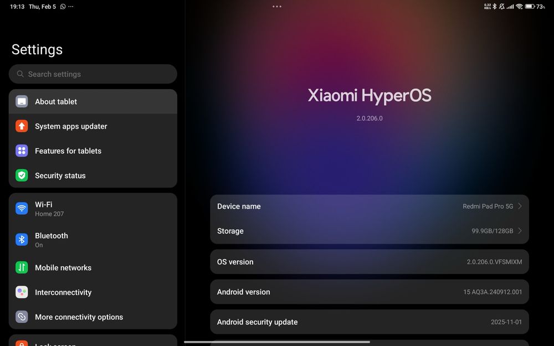The height and width of the screenshot is (346, 554).
Task: Tap the 99.9GB/128GB storage value
Action: coord(492,231)
